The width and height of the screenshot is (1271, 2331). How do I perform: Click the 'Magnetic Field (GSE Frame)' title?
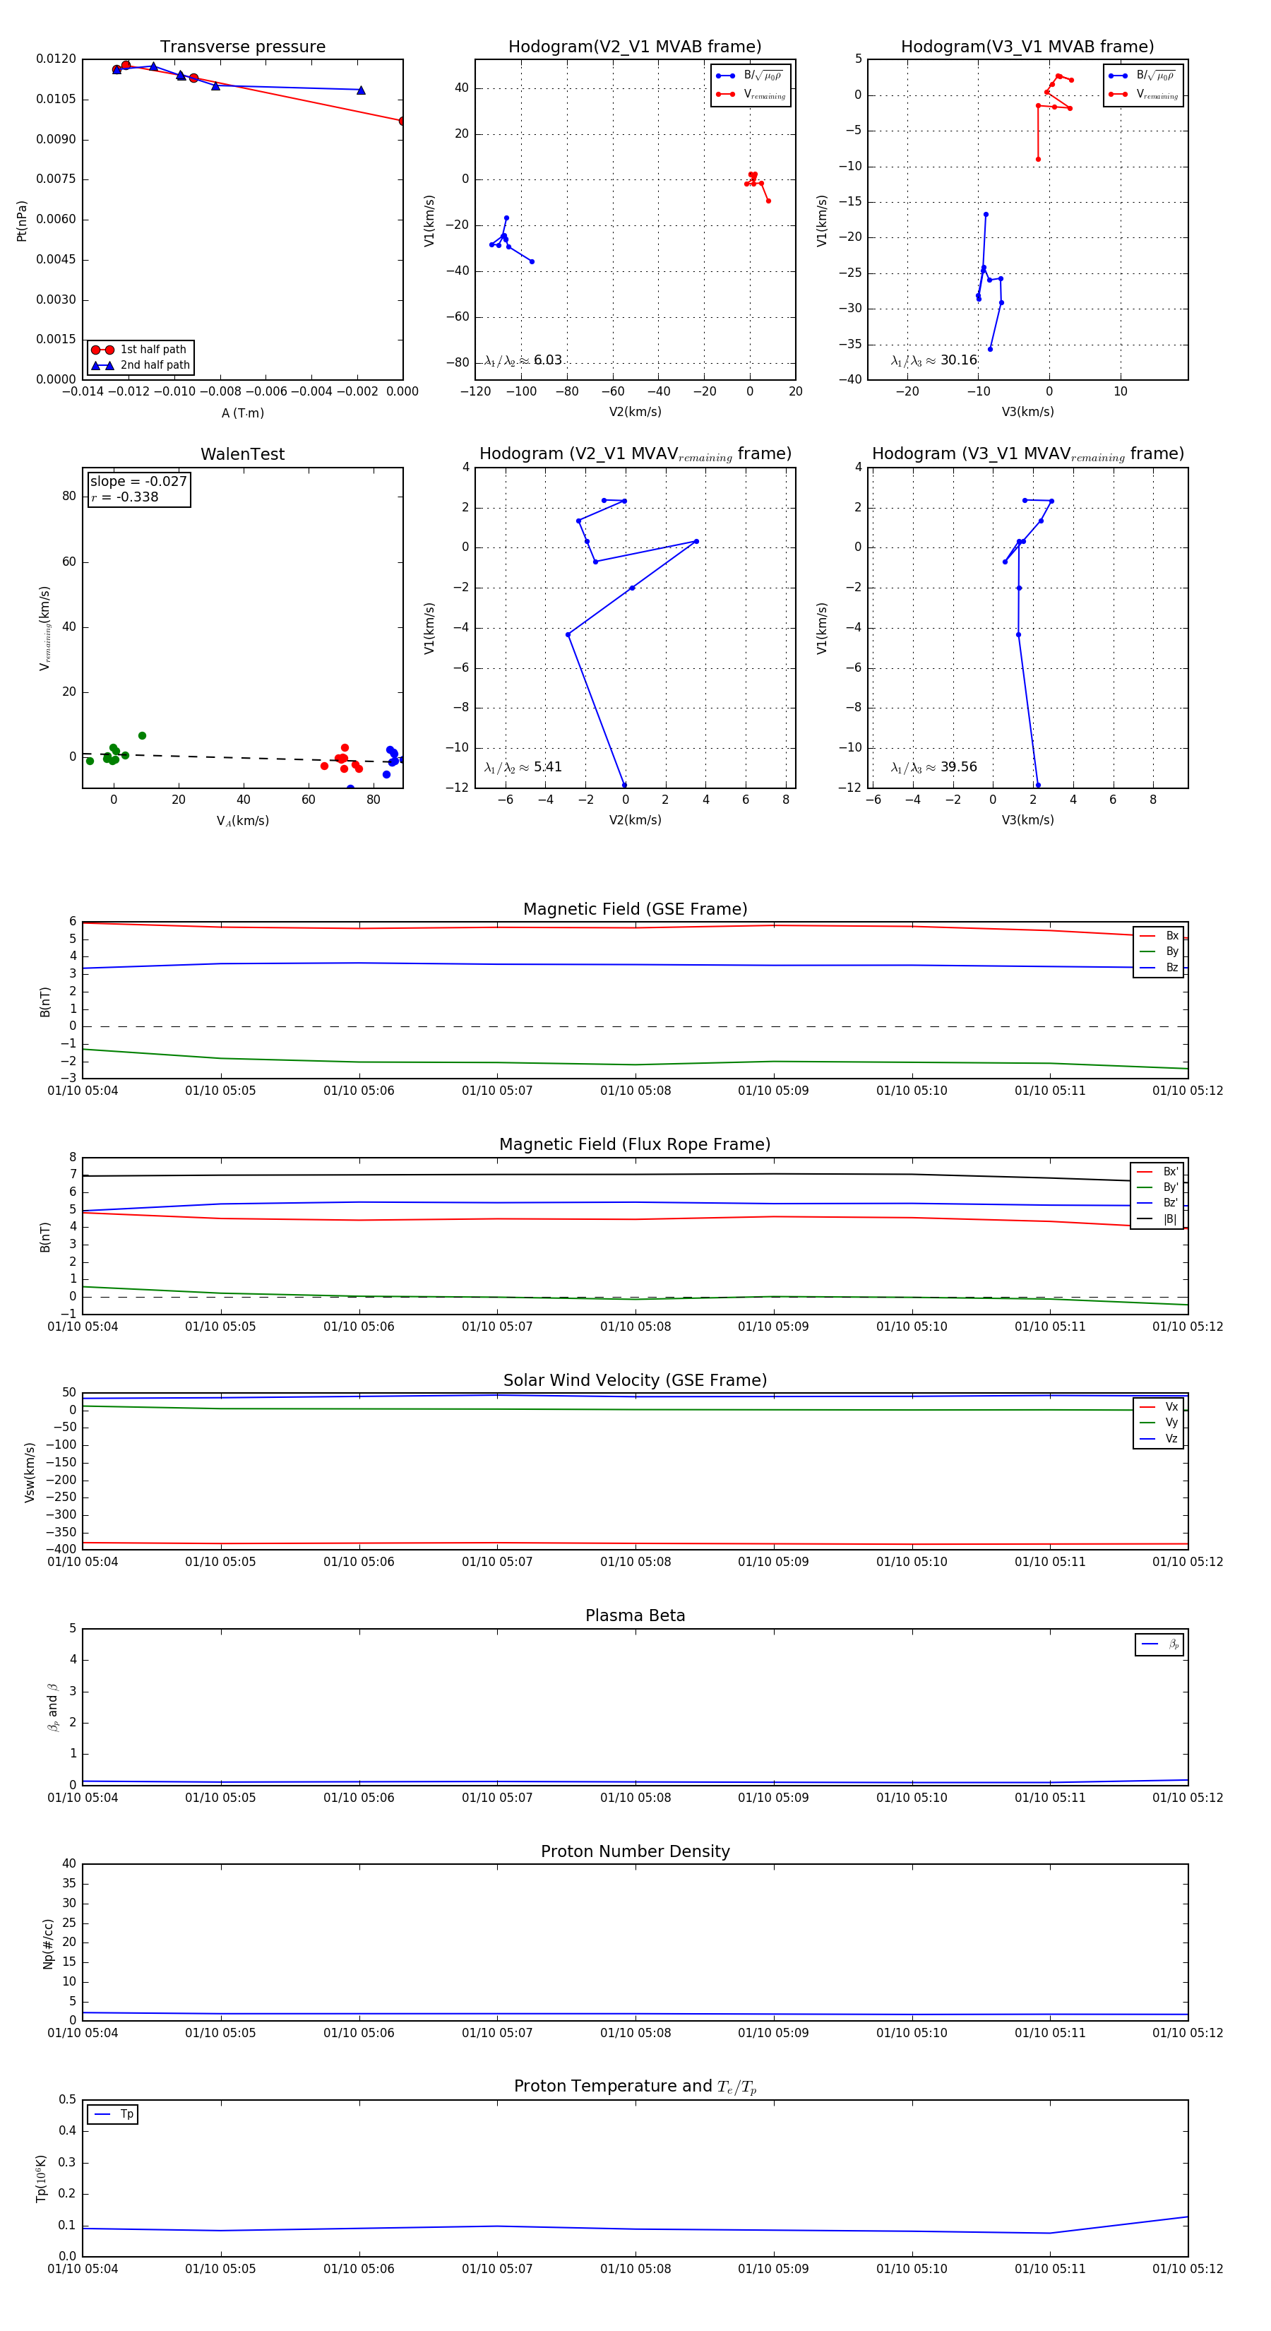point(635,908)
